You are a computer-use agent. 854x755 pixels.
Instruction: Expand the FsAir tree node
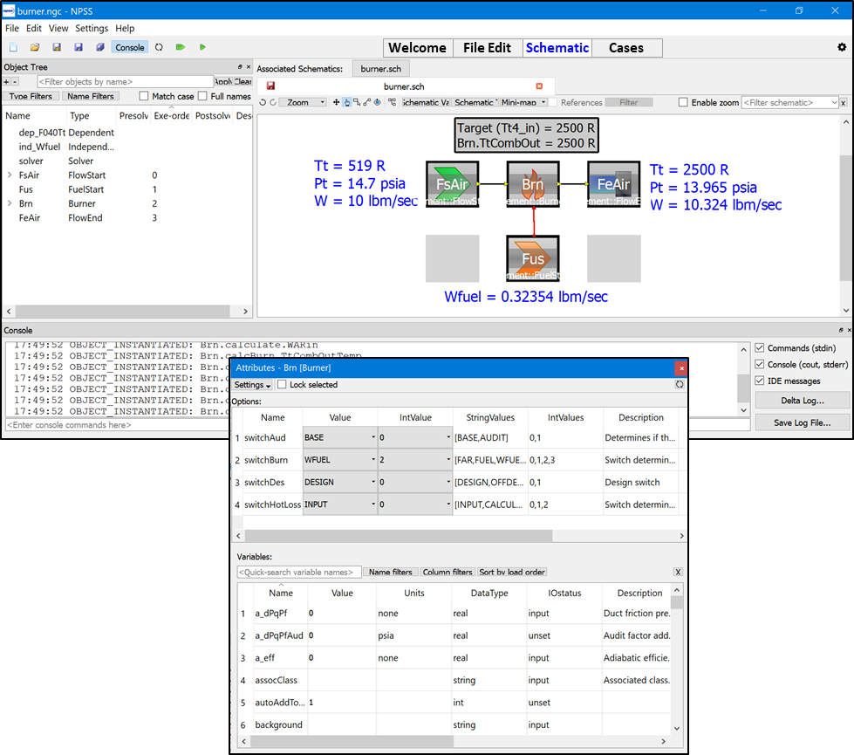(10, 175)
